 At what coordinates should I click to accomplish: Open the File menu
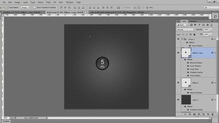pyautogui.click(x=4, y=2)
